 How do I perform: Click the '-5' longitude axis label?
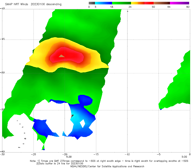pyautogui.click(x=159, y=154)
